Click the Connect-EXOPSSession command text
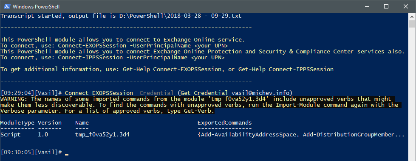 [x=99, y=93]
